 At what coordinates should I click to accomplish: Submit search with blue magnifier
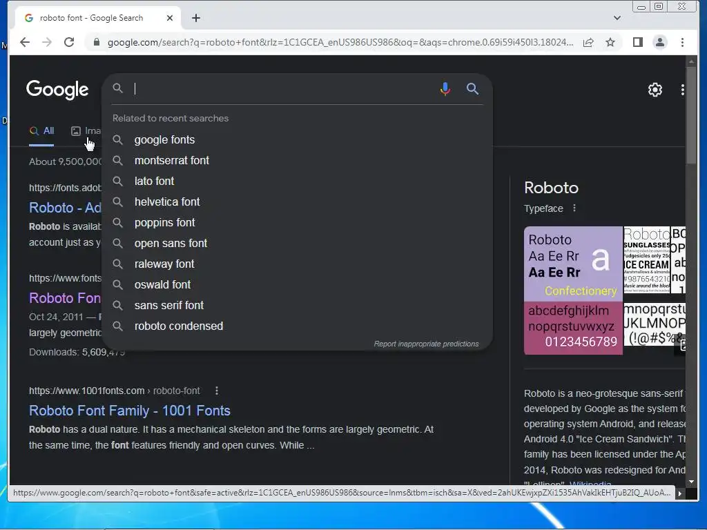(472, 89)
